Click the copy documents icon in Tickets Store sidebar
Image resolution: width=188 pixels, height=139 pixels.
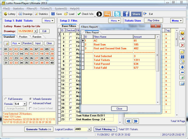click(x=182, y=62)
